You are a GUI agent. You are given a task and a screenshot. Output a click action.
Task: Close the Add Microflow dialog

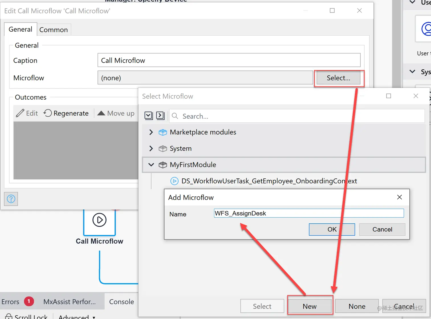pos(400,197)
